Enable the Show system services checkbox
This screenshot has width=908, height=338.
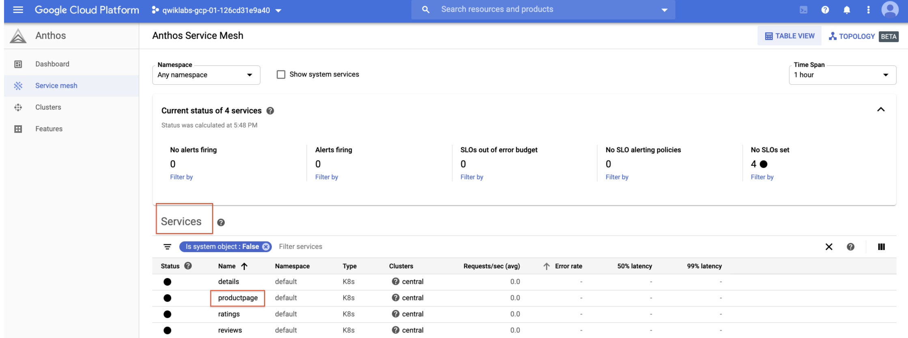[x=281, y=75]
